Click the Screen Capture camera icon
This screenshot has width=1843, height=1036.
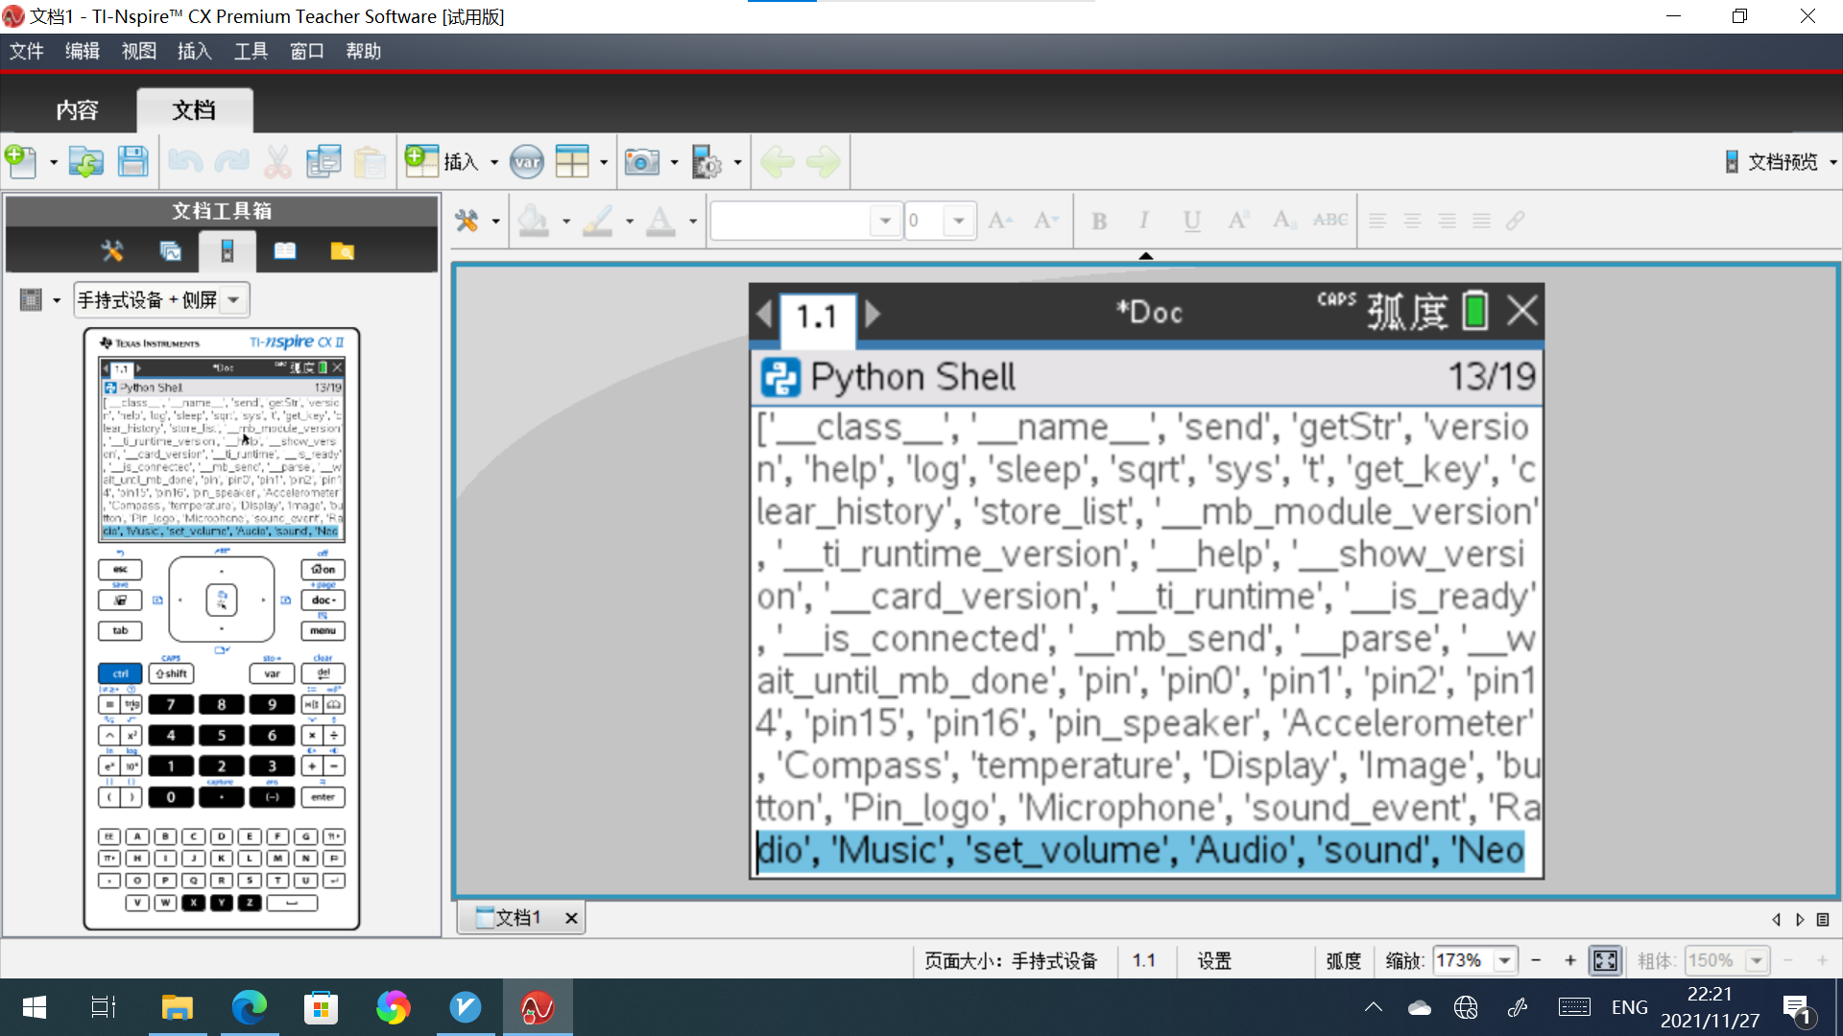pos(642,161)
